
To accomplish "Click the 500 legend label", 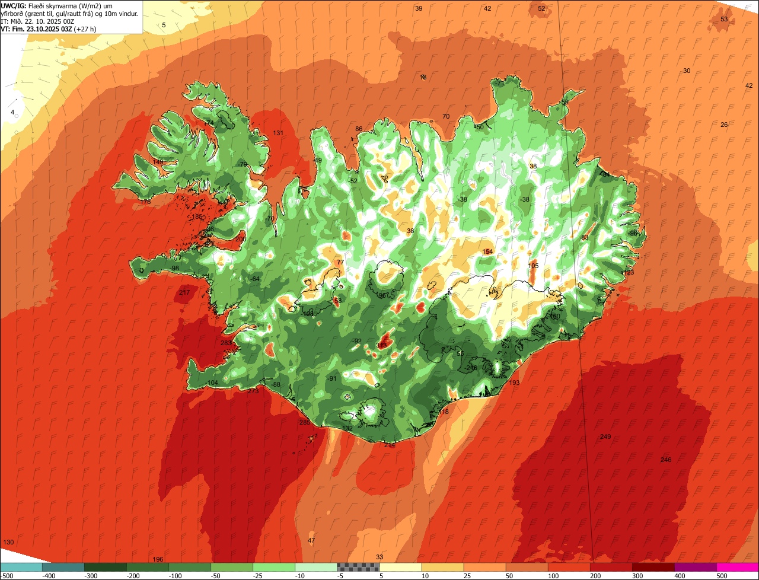I will click(722, 575).
